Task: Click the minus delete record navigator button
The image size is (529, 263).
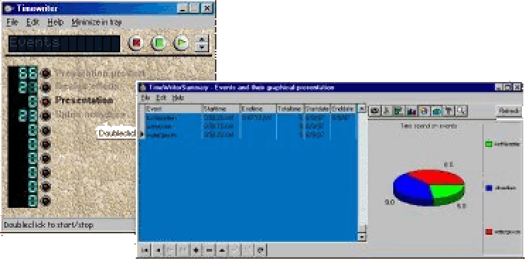Action: tap(209, 250)
